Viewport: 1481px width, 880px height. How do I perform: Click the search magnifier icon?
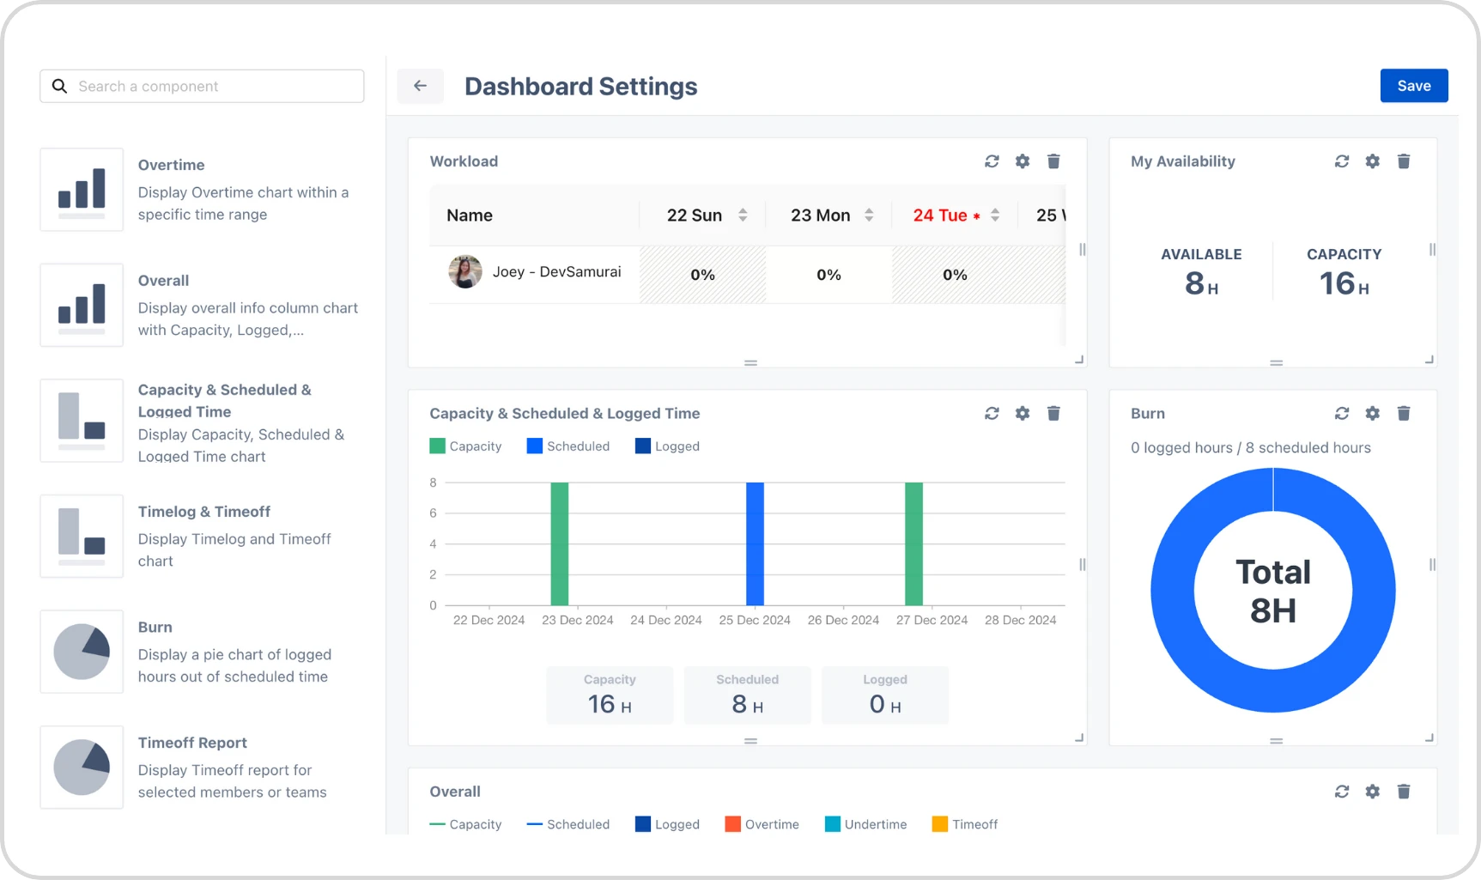pos(58,86)
